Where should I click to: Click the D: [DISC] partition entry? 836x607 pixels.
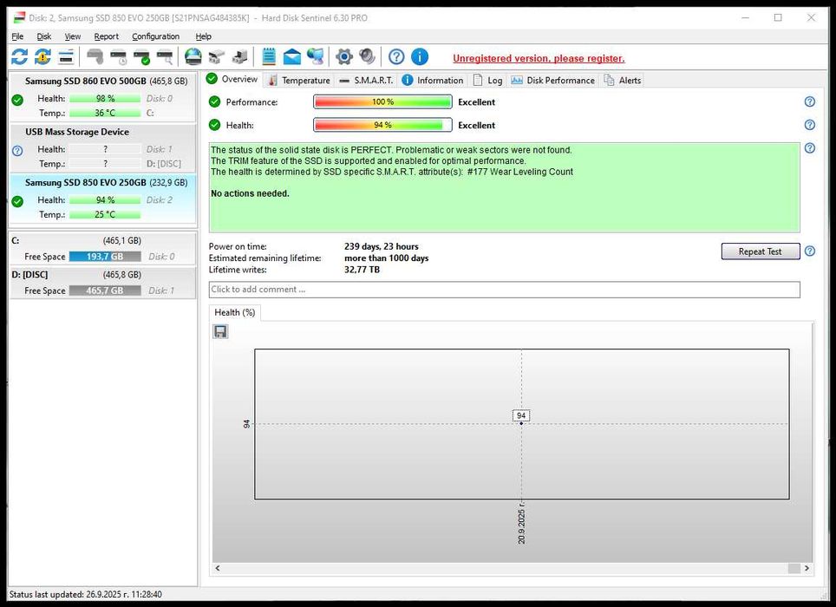[103, 283]
